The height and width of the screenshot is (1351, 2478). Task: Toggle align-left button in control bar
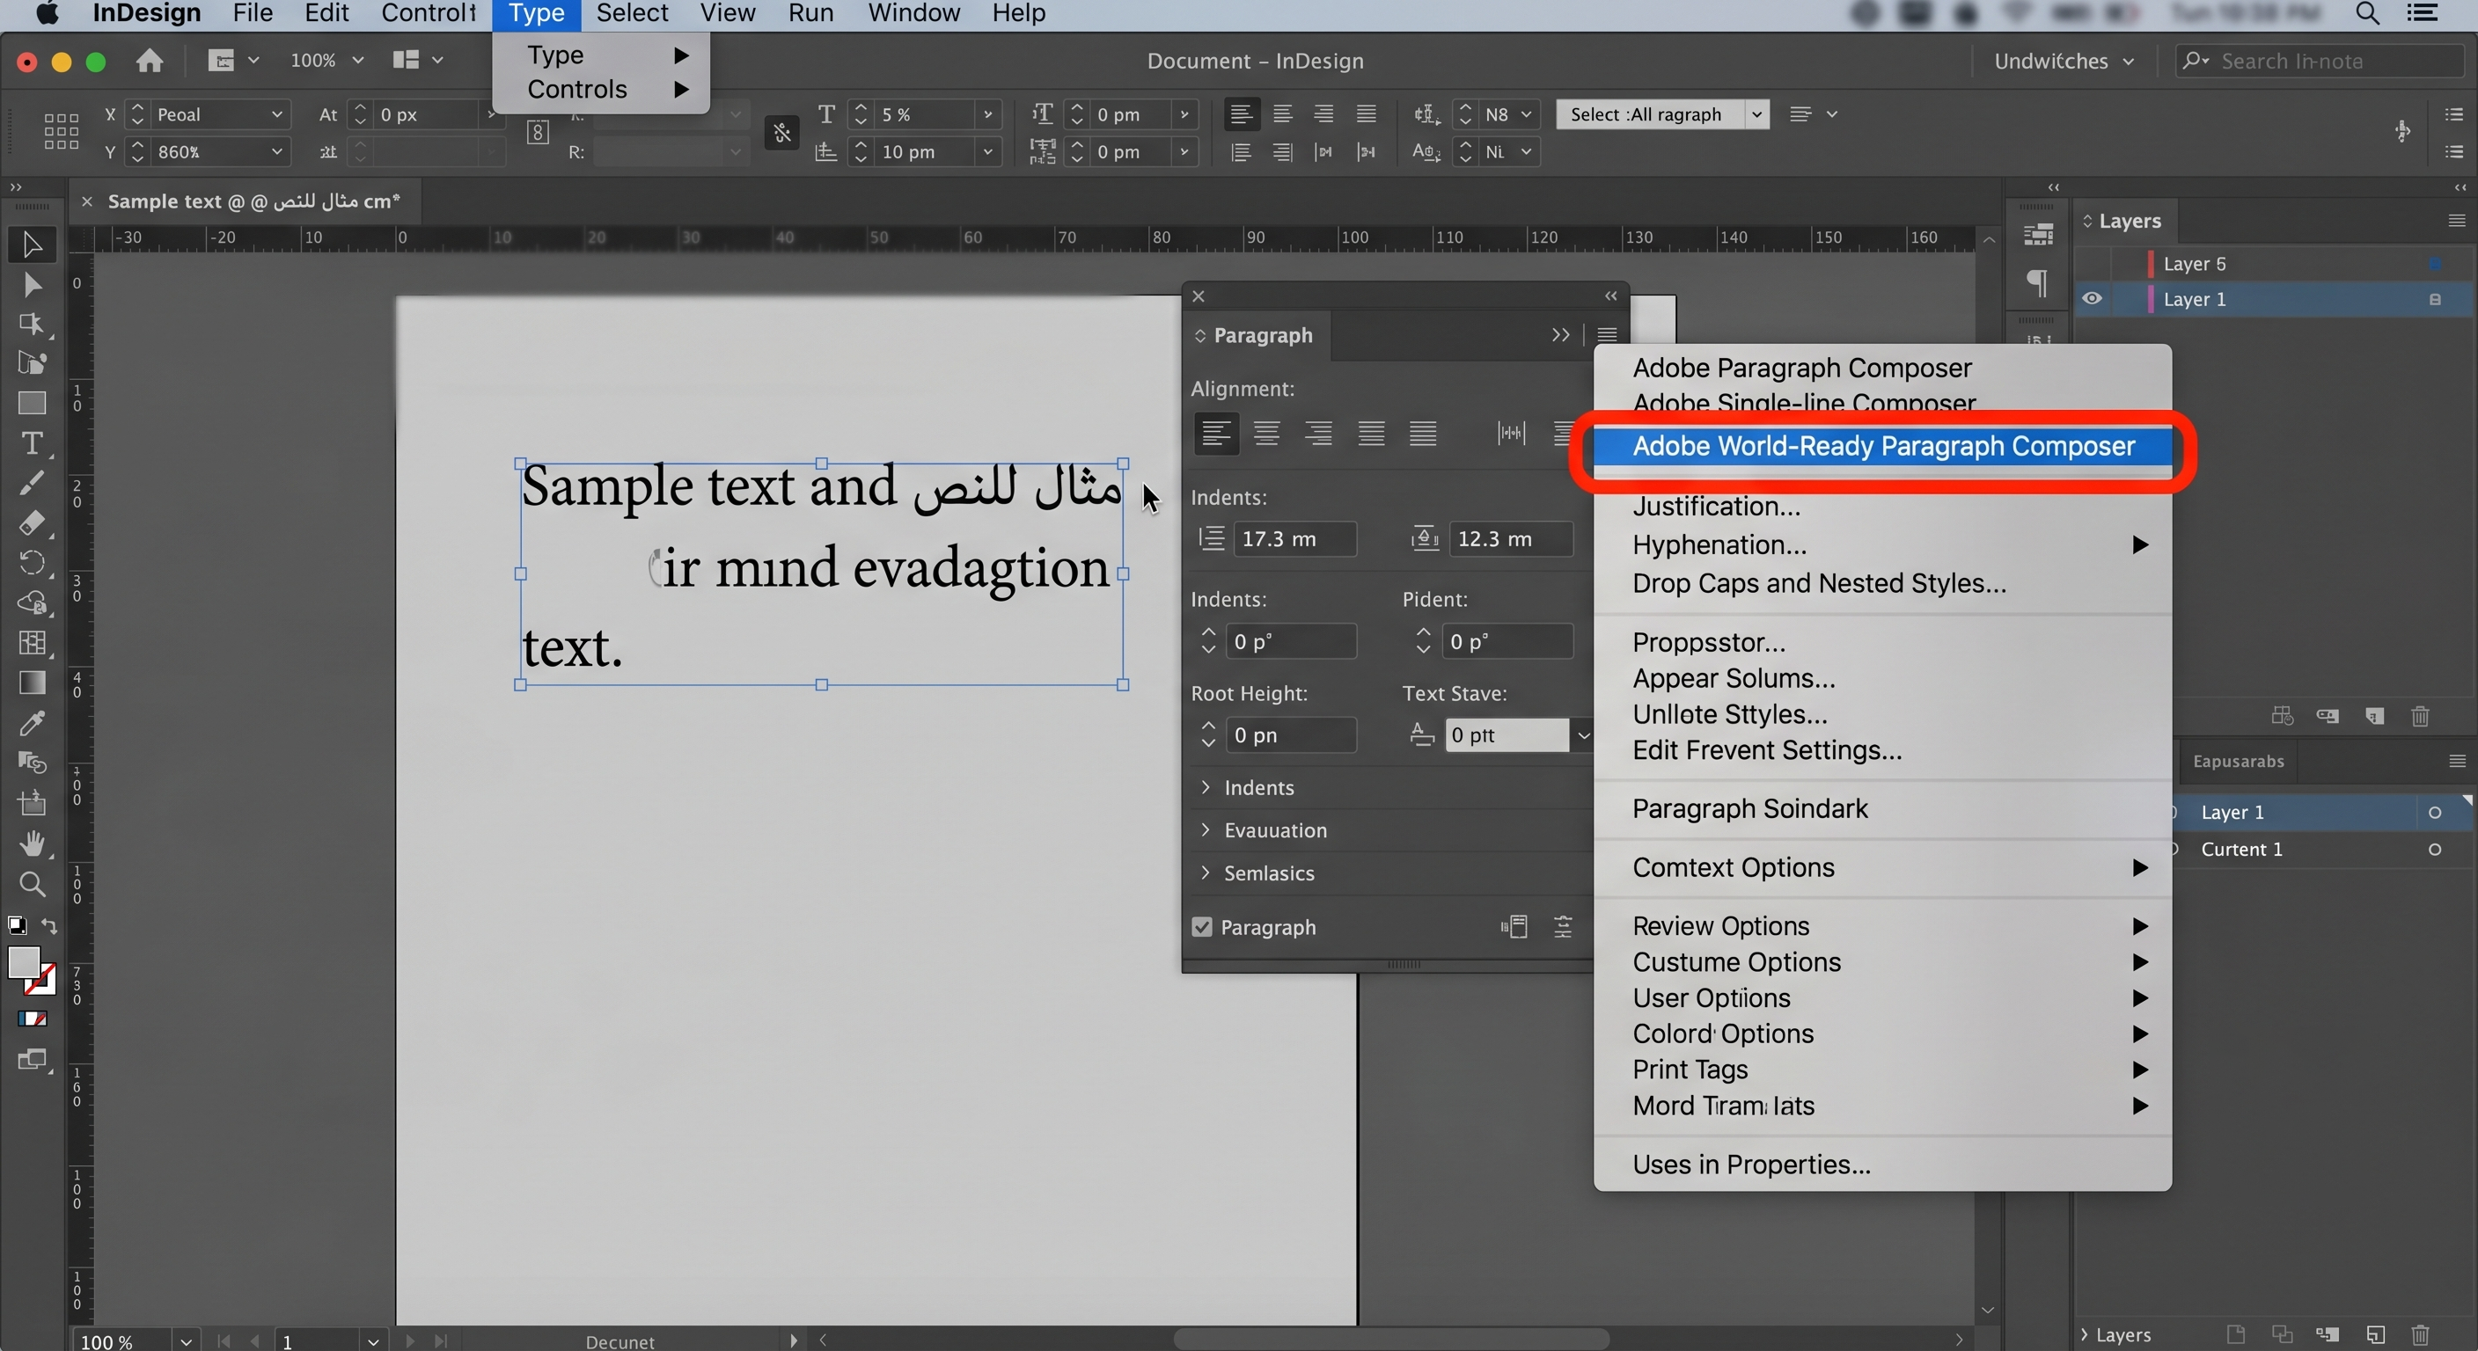1241,114
